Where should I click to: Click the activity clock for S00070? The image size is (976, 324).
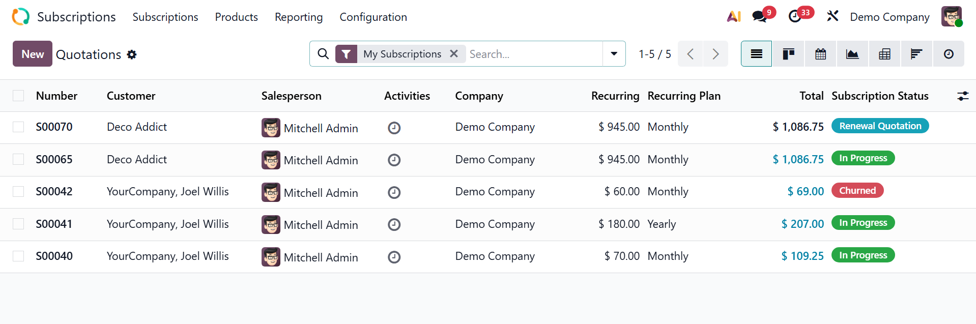point(394,128)
